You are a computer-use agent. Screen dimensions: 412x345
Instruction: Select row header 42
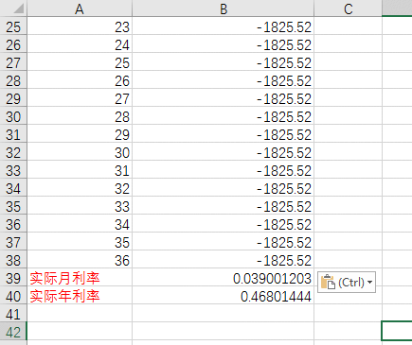tap(13, 332)
